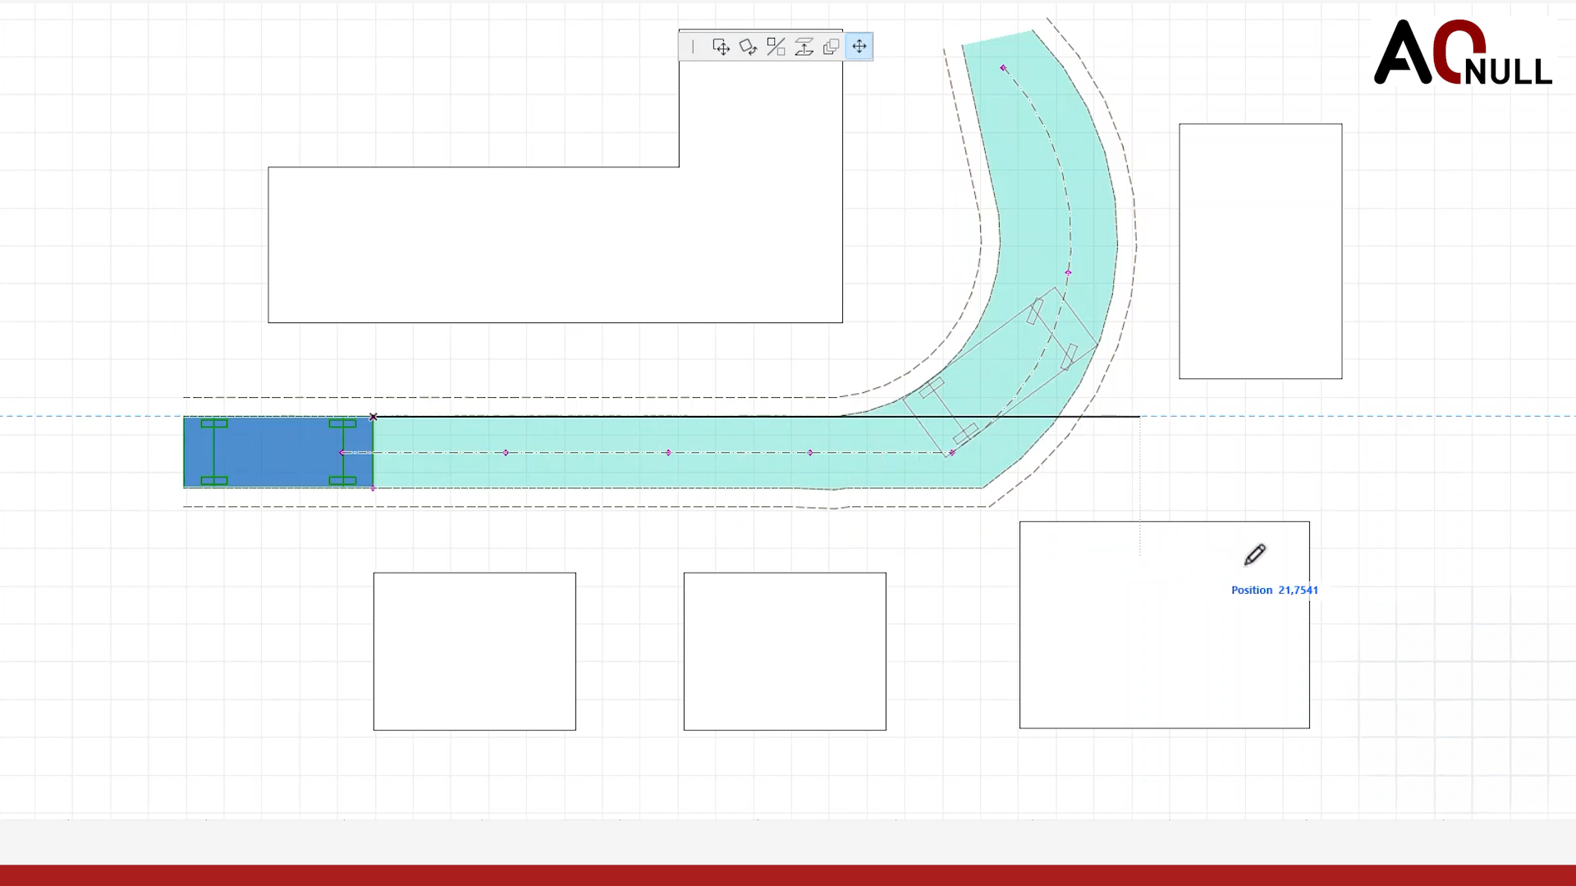This screenshot has height=886, width=1576.
Task: Select the blue vehicle rectangle
Action: pyautogui.click(x=278, y=452)
